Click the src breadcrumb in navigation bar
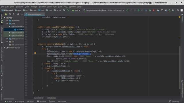 click(x=25, y=10)
